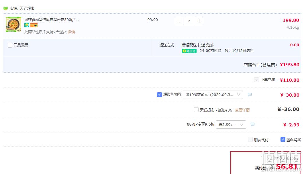304x174 pixels.
Task: Click the 88VIP专享9.5折 label
Action: click(x=201, y=124)
